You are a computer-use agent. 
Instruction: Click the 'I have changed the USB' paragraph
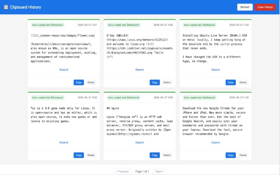(212, 59)
